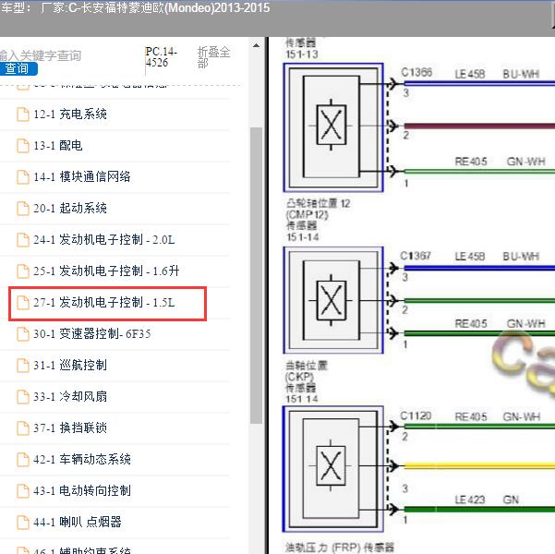Click the PC.14-4526 label
This screenshot has height=554, width=555.
tap(162, 57)
